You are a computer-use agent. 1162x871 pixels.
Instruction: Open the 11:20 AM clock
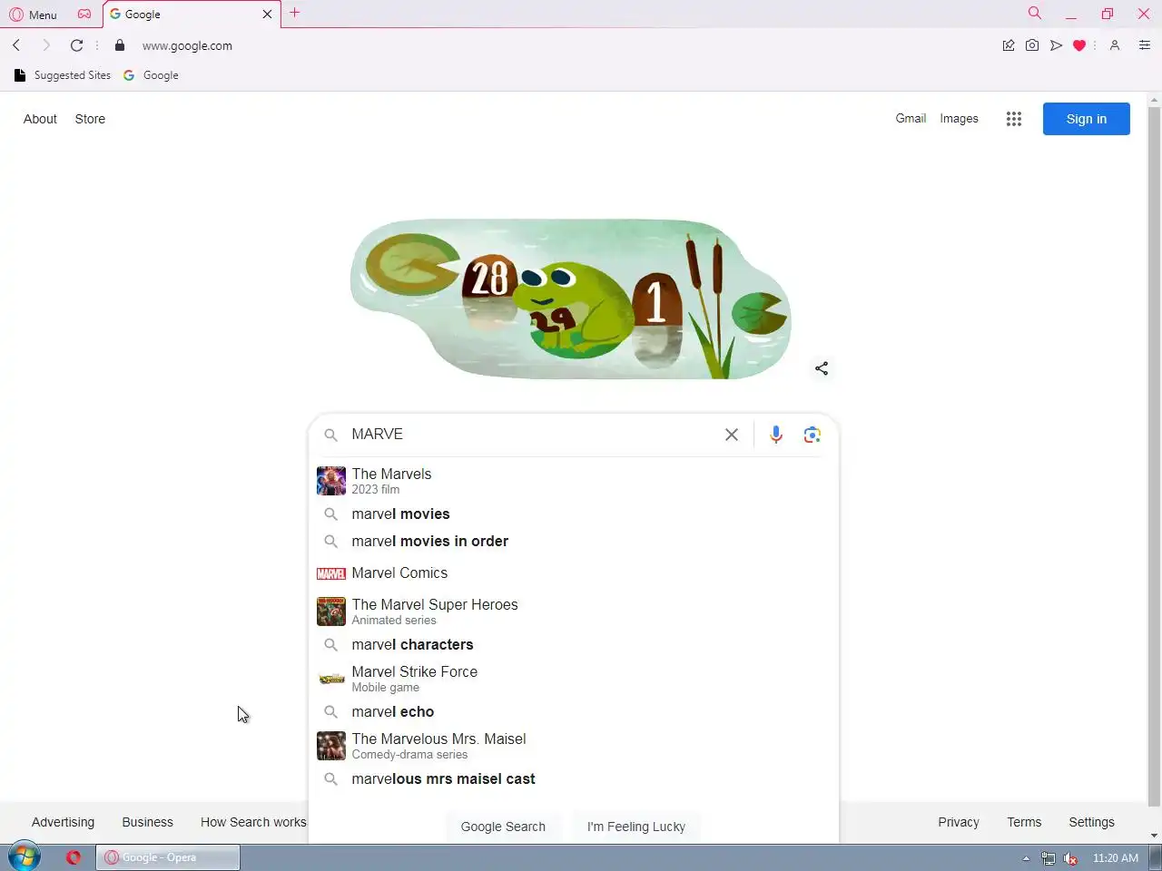pos(1116,858)
